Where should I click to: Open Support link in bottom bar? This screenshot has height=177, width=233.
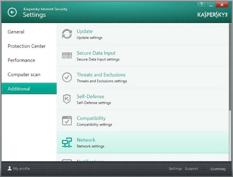click(191, 169)
